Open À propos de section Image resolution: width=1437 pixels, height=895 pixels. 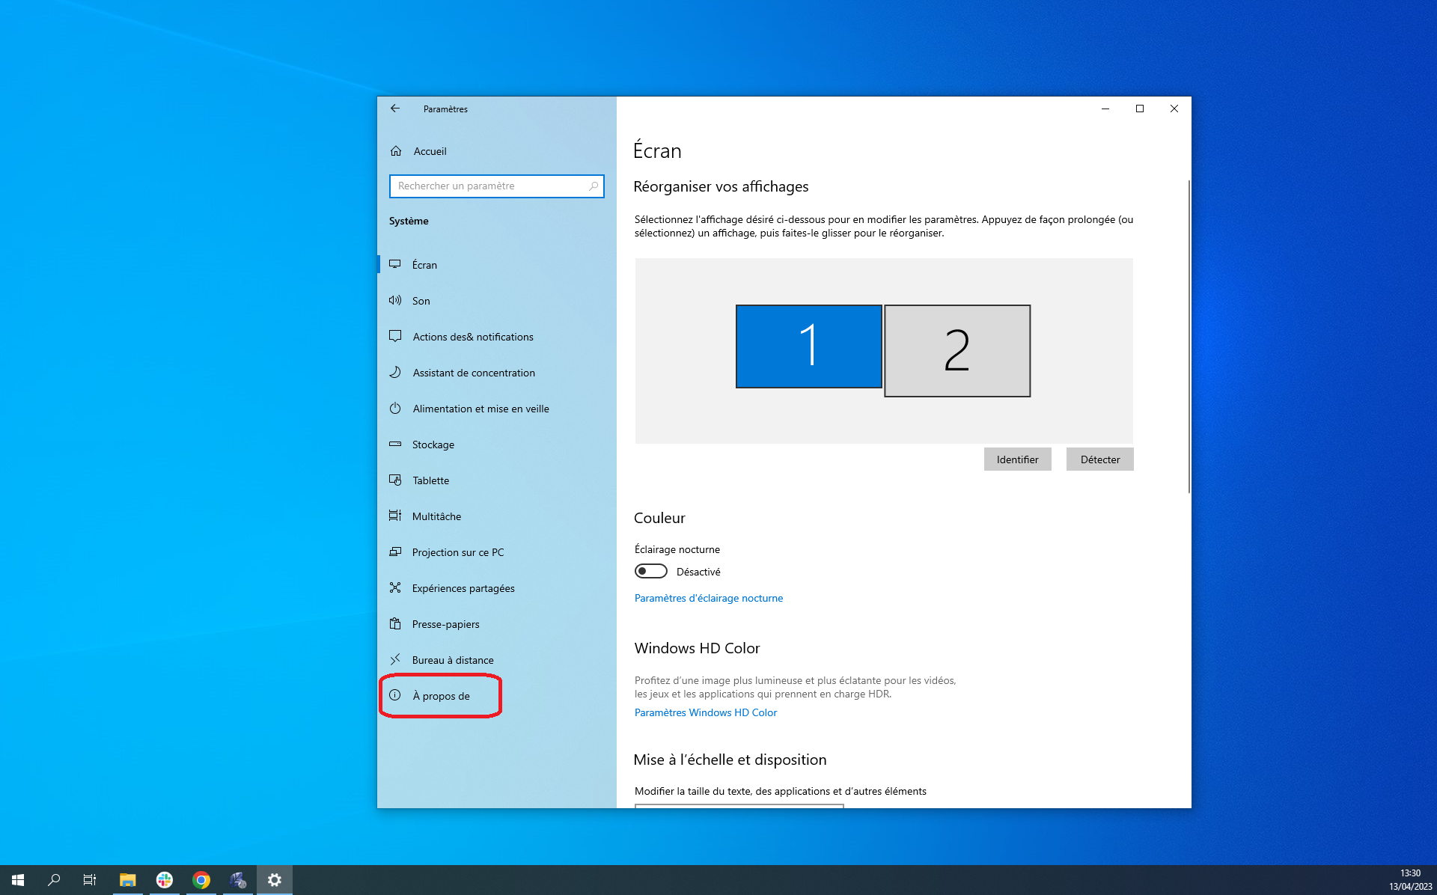(441, 696)
